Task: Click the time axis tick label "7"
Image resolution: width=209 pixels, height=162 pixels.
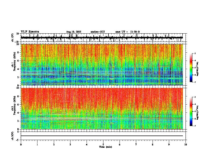Action: [x=136, y=145]
